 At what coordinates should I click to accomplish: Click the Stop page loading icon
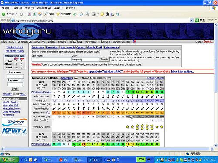point(30,14)
